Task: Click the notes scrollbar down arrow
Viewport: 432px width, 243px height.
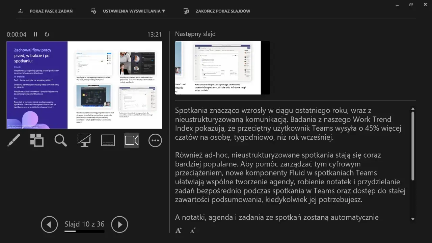Action: [412, 219]
